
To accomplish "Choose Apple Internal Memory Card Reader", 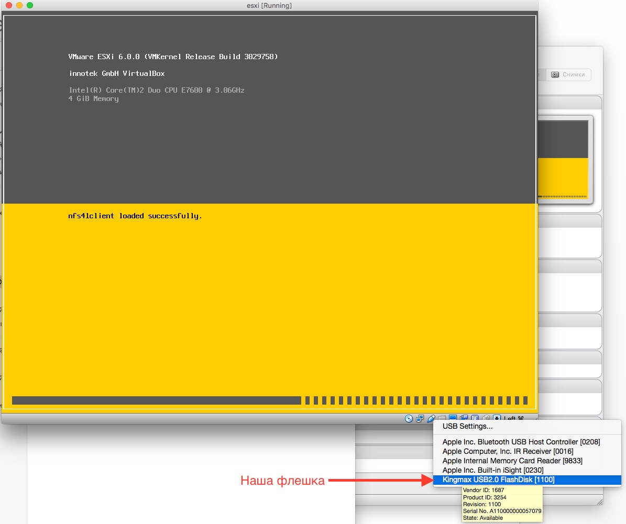I will pyautogui.click(x=512, y=461).
